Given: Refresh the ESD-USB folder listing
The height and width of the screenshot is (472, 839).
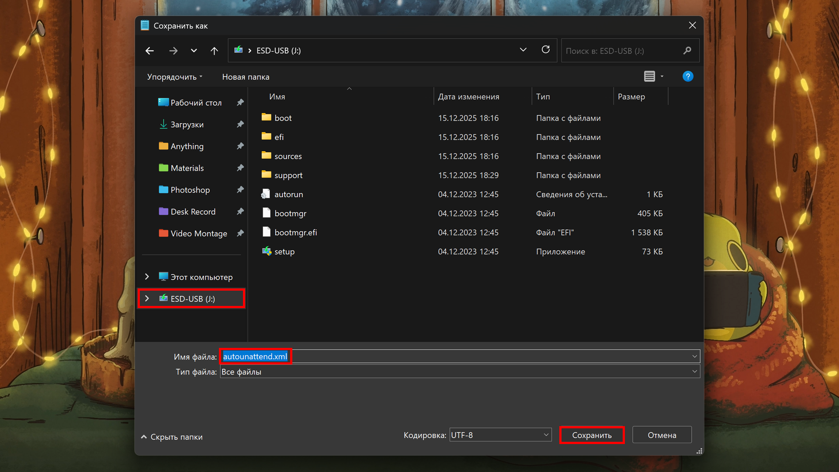Looking at the screenshot, I should tap(545, 50).
